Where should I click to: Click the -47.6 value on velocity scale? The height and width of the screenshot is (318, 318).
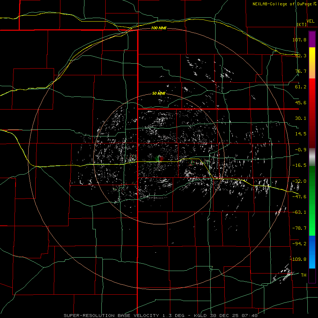[299, 197]
